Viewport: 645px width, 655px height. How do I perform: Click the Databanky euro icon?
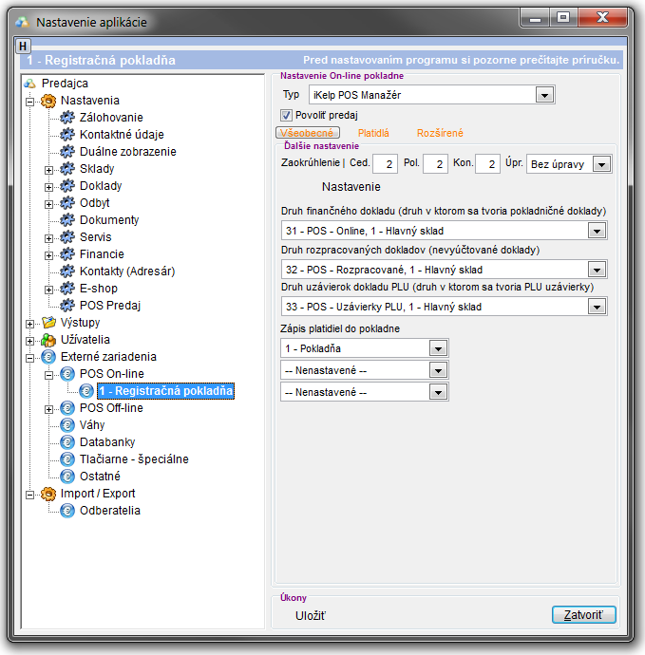(x=66, y=442)
